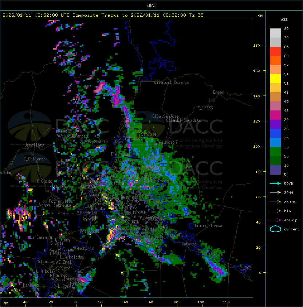Click the 180 km tick label
This screenshot has height=307, width=303.
pyautogui.click(x=256, y=46)
